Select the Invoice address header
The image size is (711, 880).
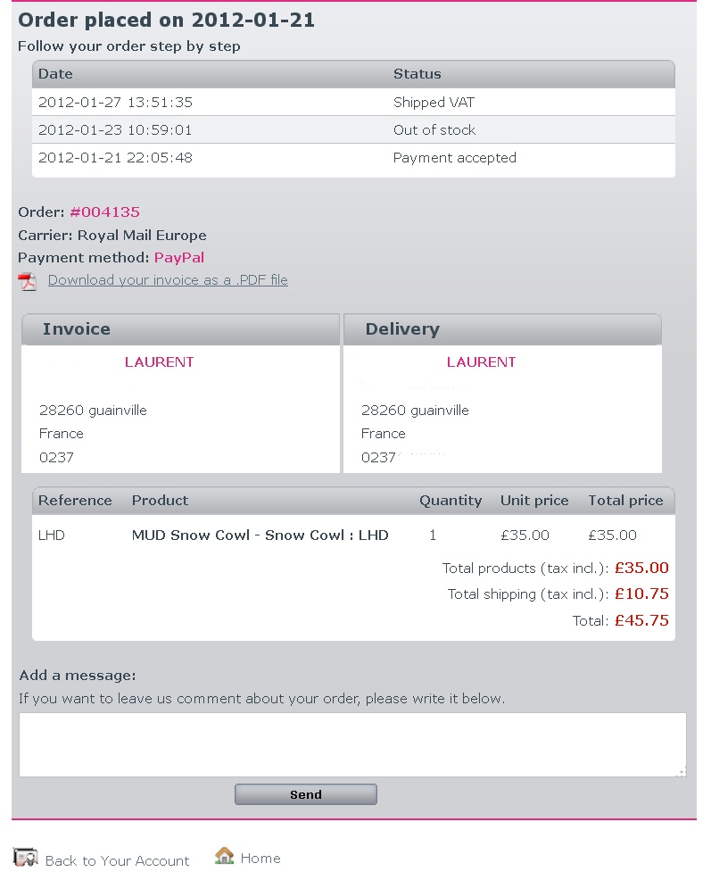coord(77,329)
